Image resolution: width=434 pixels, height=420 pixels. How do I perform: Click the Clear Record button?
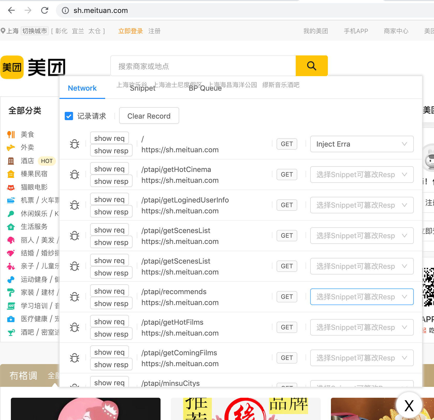pyautogui.click(x=149, y=116)
